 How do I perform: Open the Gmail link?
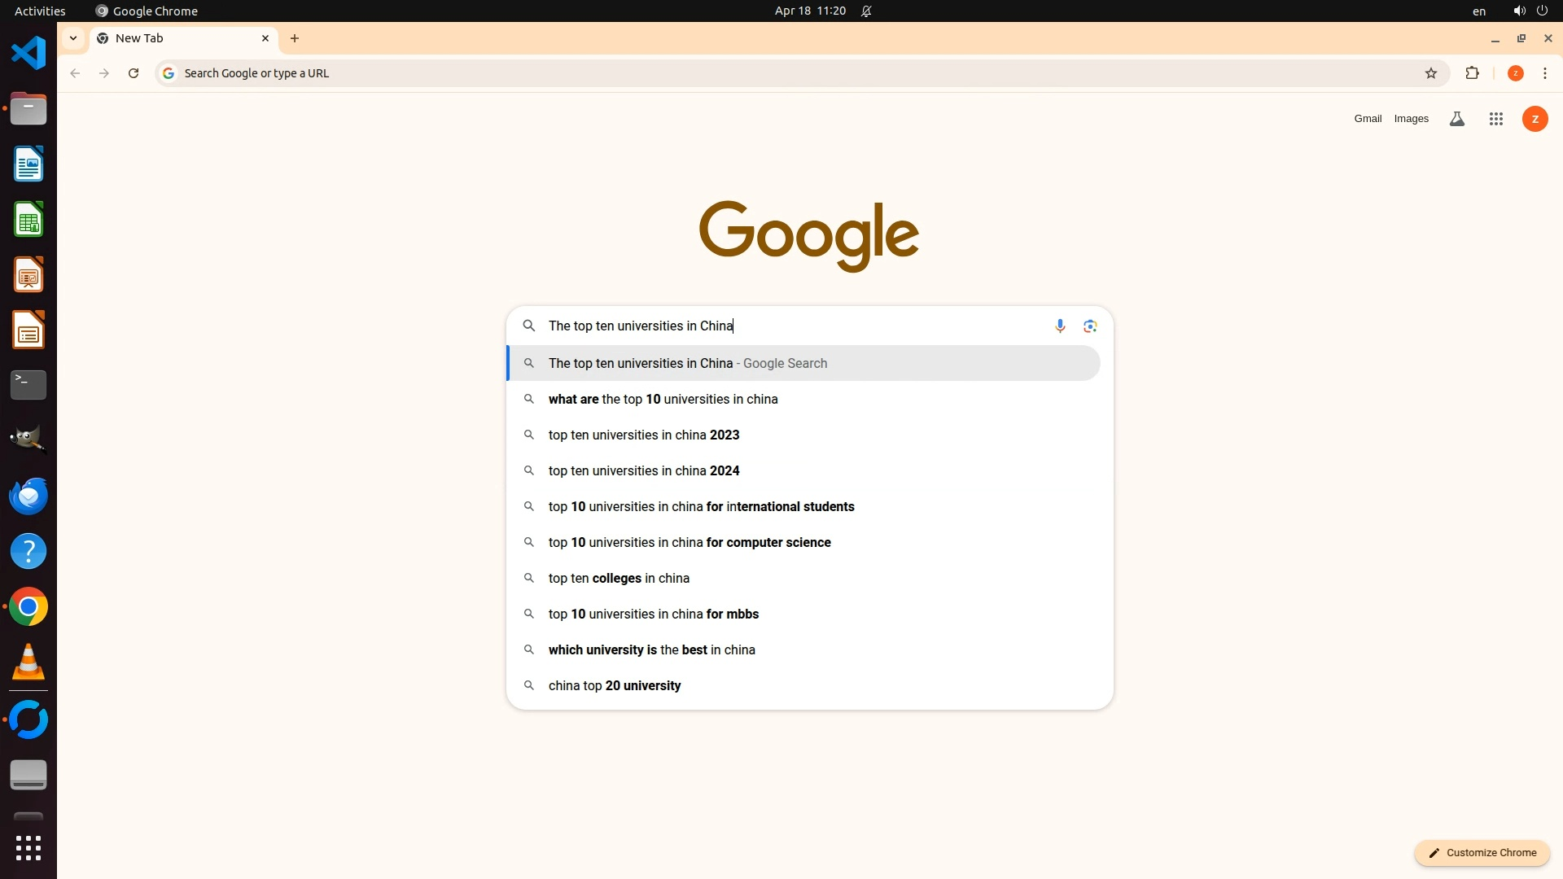[x=1368, y=119]
